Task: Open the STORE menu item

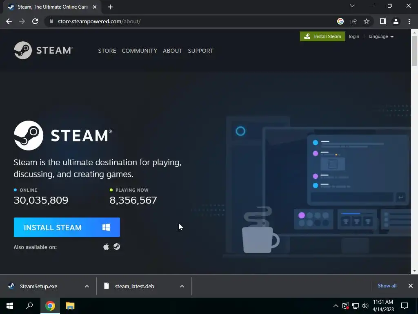Action: (x=107, y=51)
